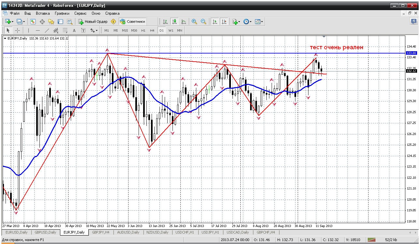Show the Navigator panel star-folder icon

pyautogui.click(x=51, y=22)
